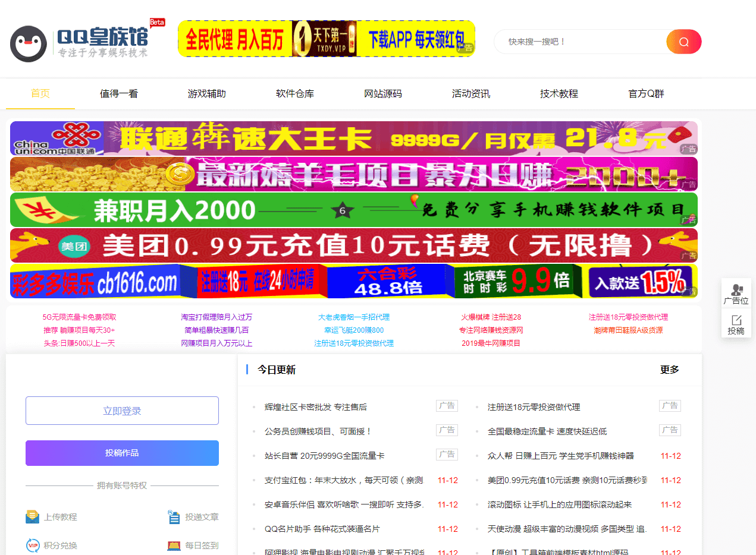Open the 联通大王卡 banner ad
Screen dimensions: 756x555
(x=353, y=138)
